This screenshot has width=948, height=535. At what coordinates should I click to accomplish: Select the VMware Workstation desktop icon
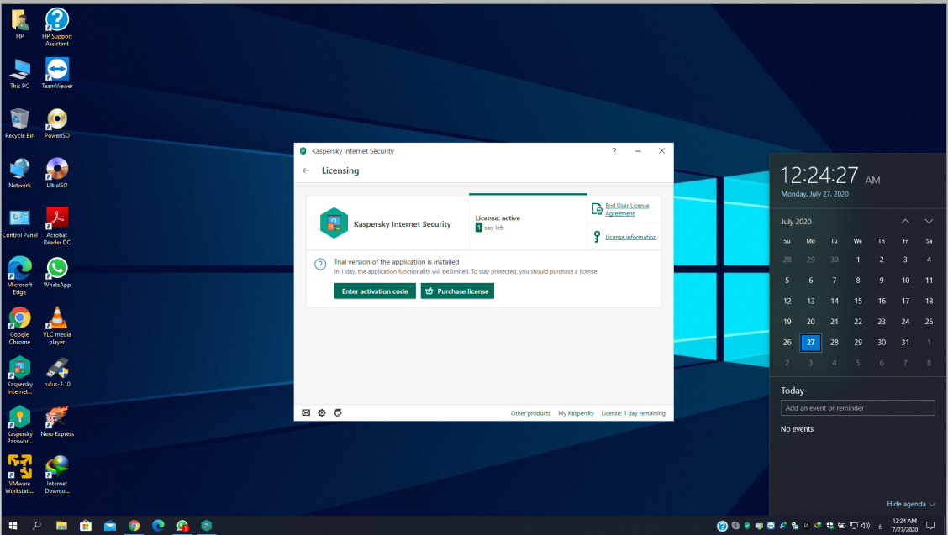coord(20,475)
